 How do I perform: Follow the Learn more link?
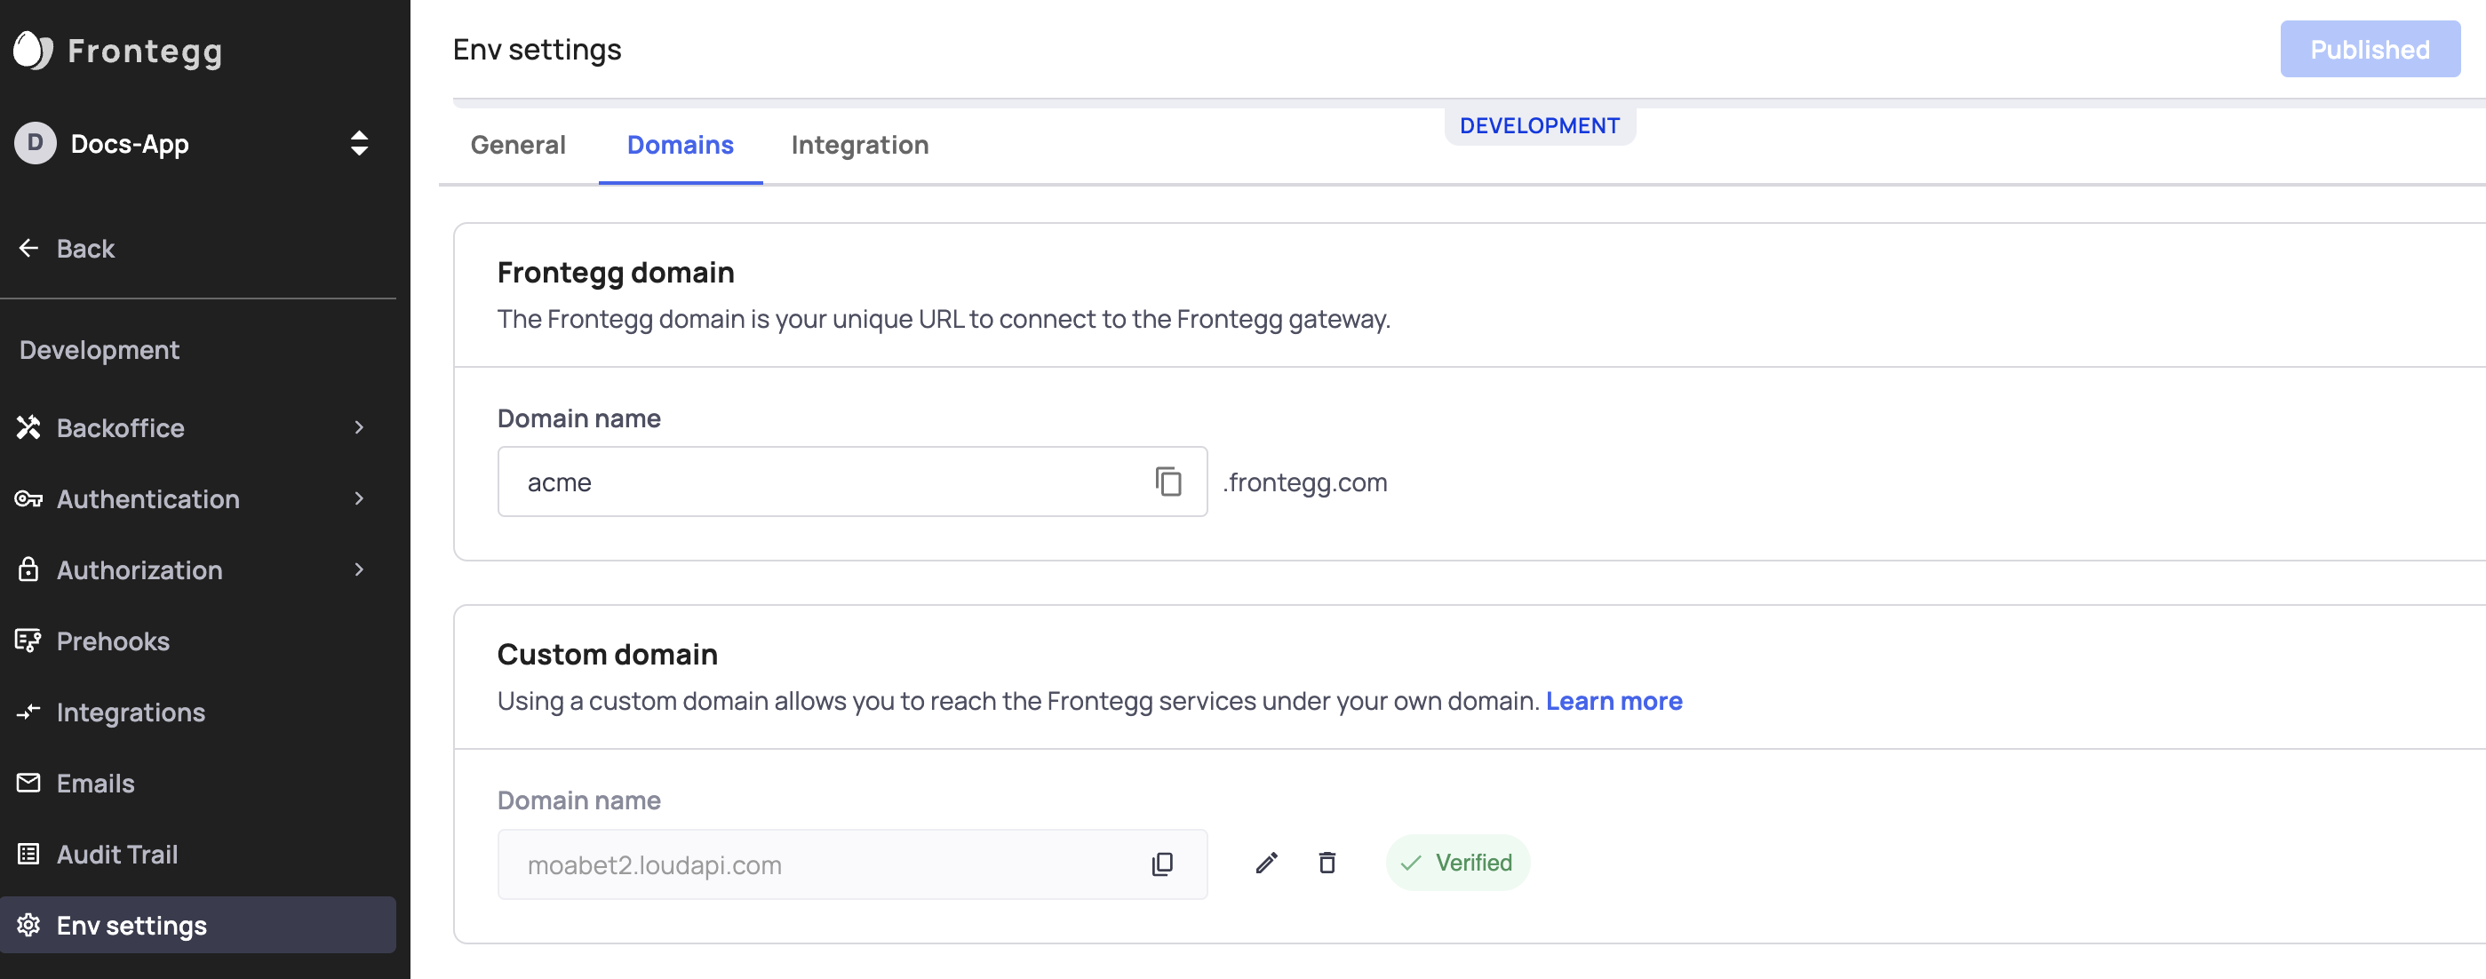[x=1614, y=701]
